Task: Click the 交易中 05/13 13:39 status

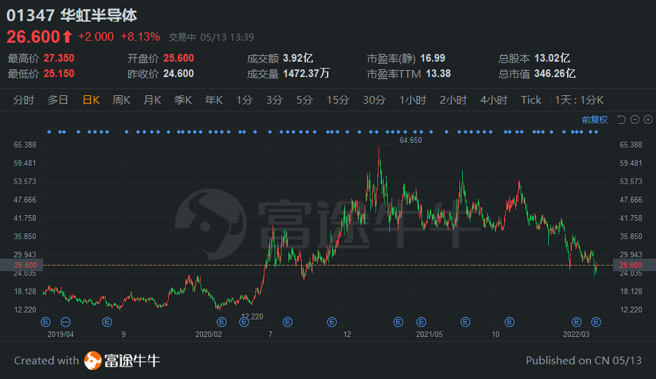Action: (211, 37)
